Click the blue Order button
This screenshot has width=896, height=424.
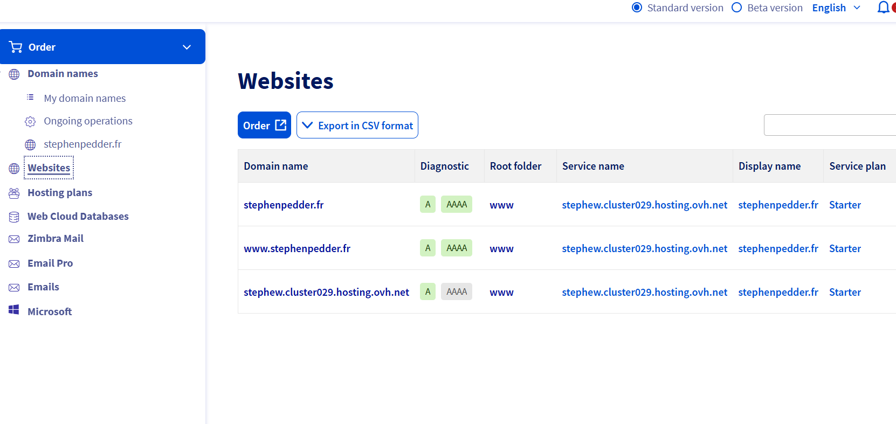(264, 126)
